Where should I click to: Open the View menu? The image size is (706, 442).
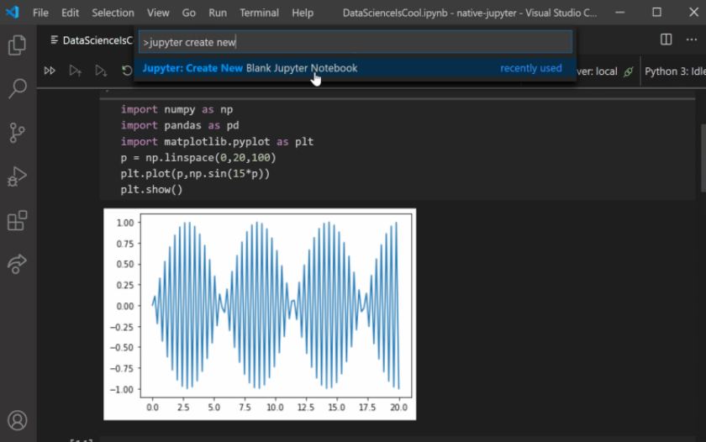[x=158, y=13]
